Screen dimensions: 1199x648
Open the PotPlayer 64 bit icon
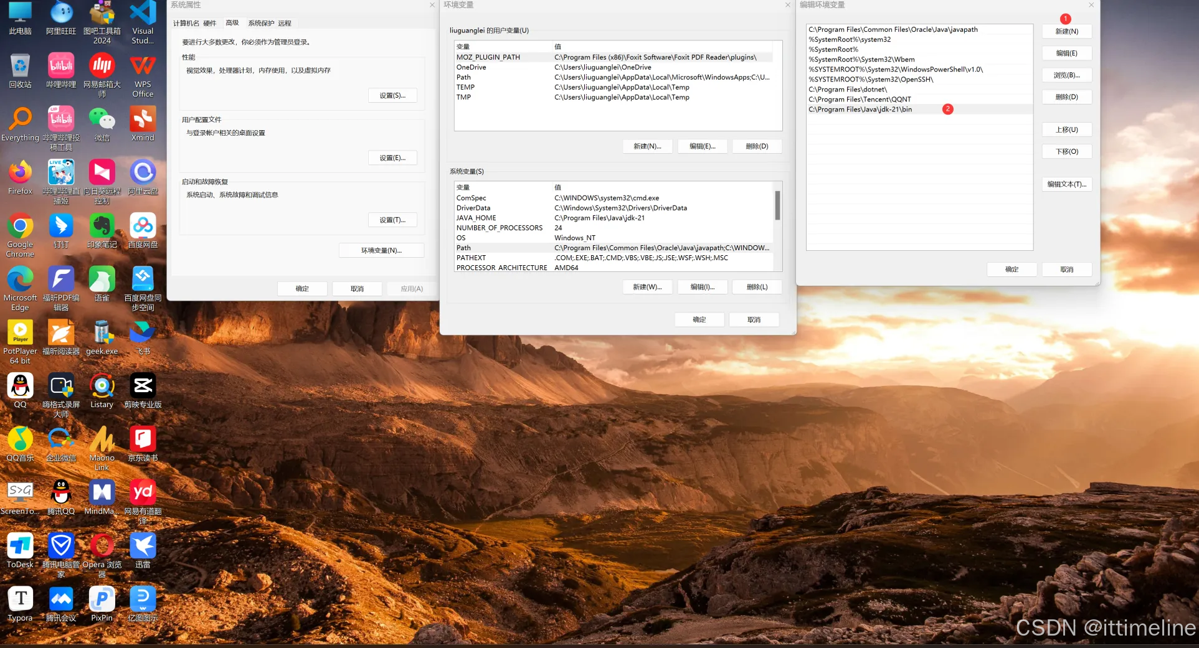[20, 342]
